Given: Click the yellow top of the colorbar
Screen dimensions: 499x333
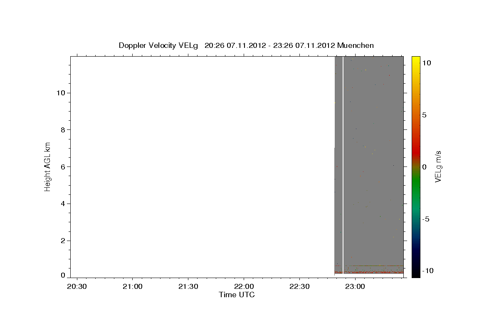Looking at the screenshot, I should 416,60.
